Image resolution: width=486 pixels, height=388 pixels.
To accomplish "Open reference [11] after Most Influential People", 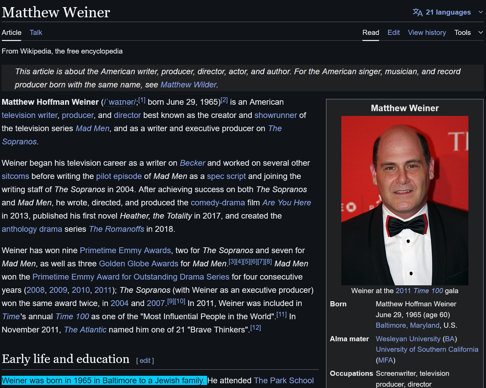I will (282, 314).
